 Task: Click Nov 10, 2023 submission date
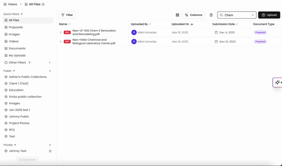click(x=227, y=41)
